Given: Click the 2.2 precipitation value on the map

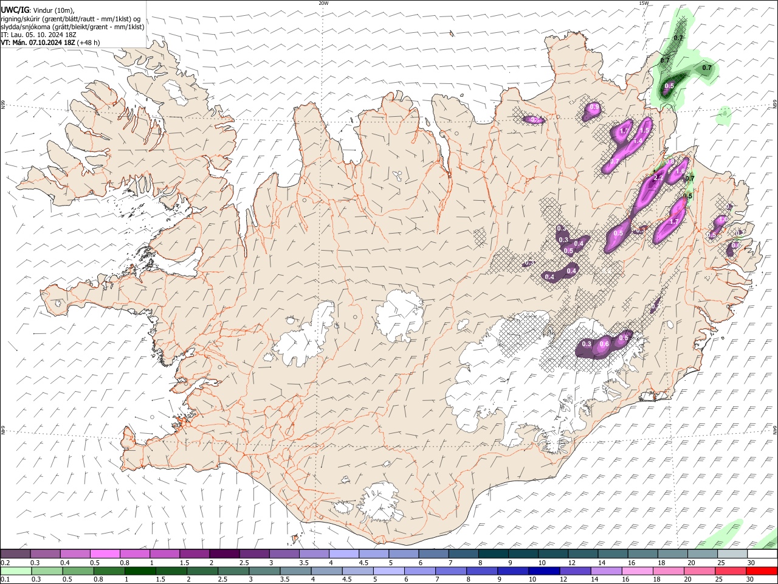Looking at the screenshot, I should (x=657, y=178).
